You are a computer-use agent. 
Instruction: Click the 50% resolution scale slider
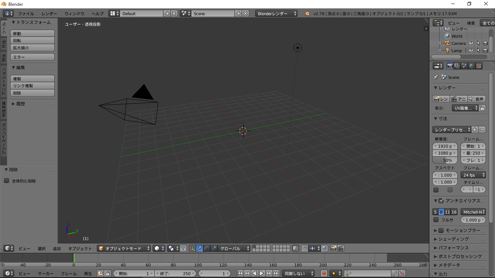tap(445, 160)
